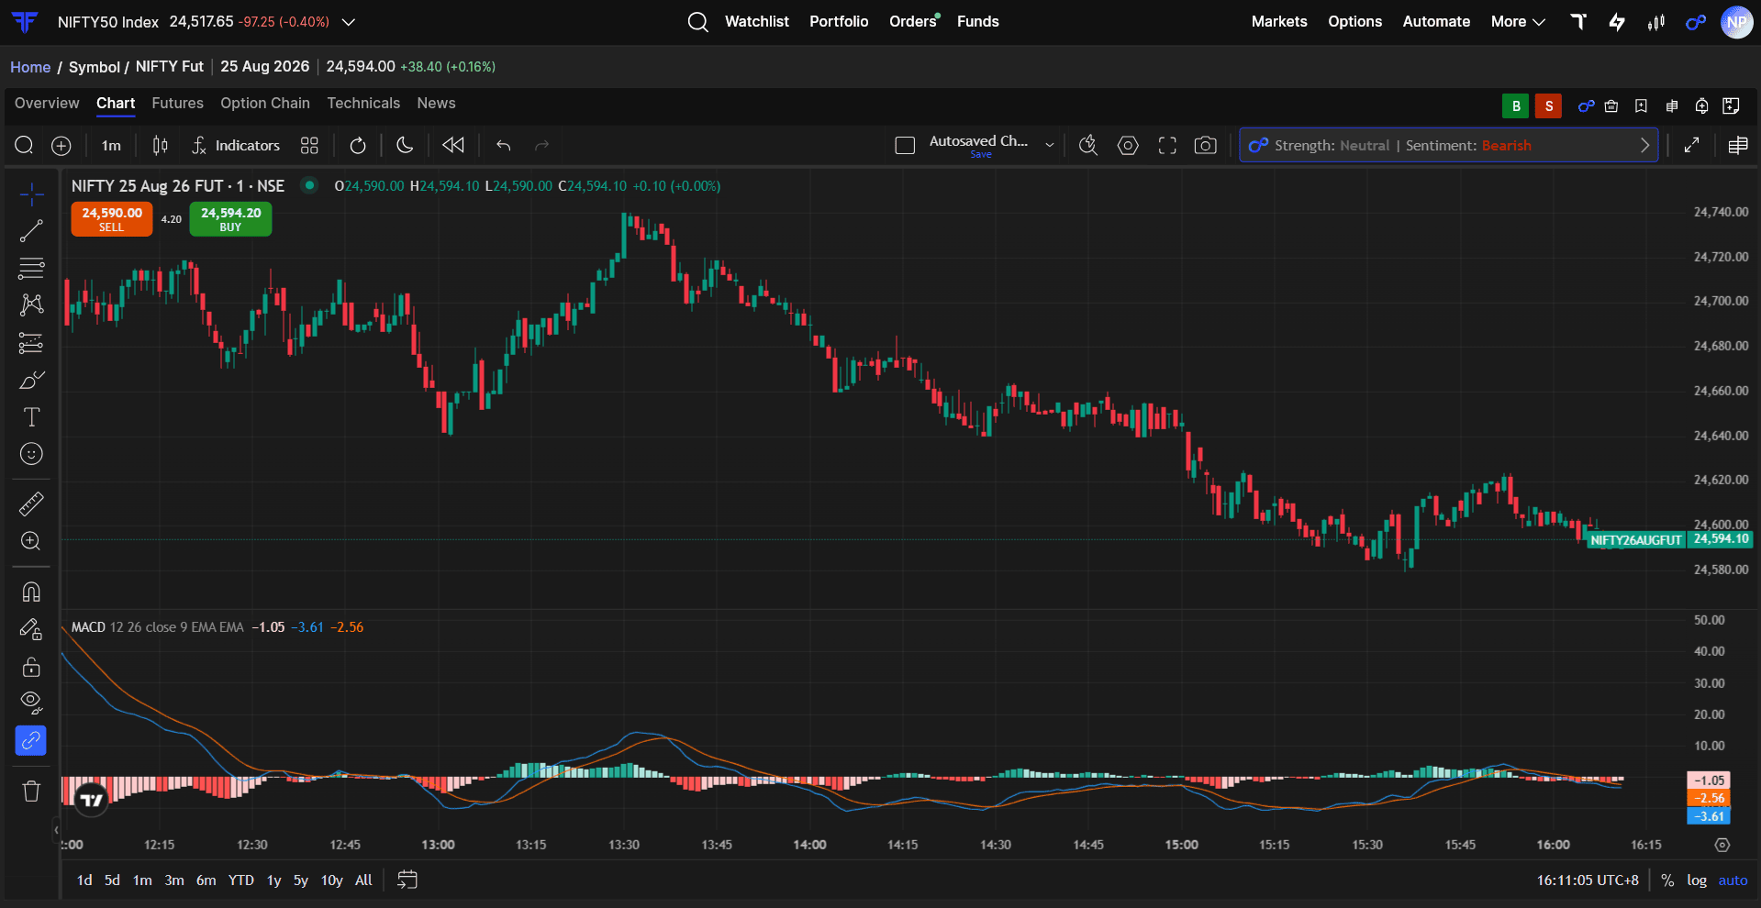Click the red S sell square
Image resolution: width=1761 pixels, height=908 pixels.
click(1549, 106)
